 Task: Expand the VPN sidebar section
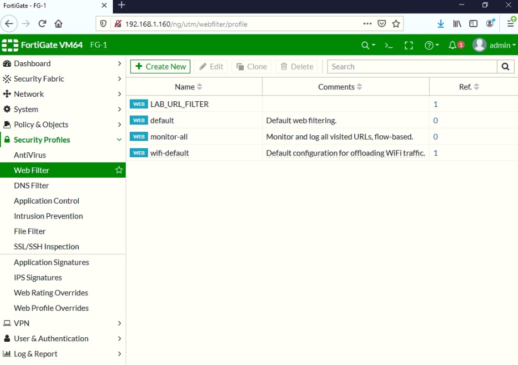click(62, 323)
